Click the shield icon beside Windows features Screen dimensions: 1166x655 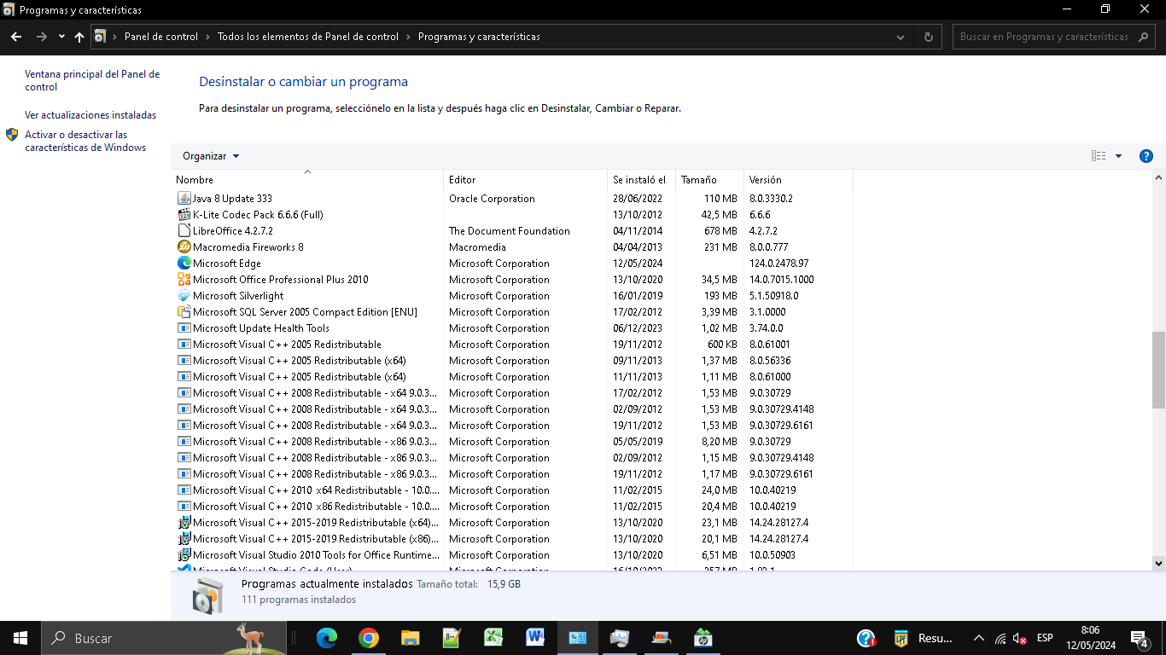click(x=12, y=135)
